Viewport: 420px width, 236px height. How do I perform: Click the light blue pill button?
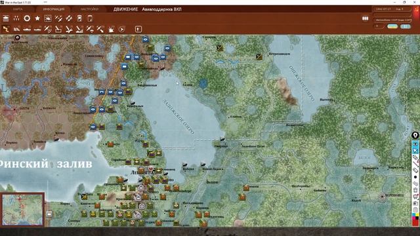[x=406, y=26]
